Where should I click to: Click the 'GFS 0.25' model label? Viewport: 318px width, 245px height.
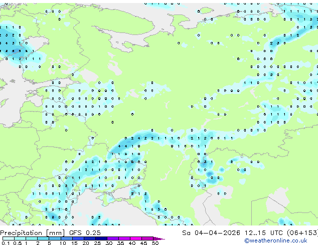coord(85,233)
